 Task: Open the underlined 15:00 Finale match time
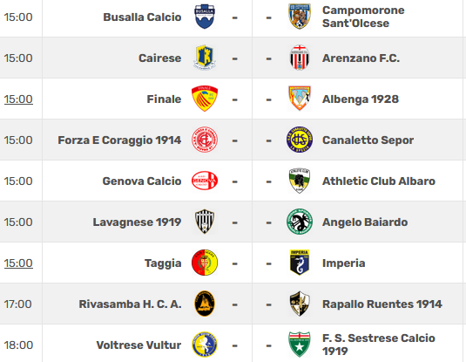(18, 99)
